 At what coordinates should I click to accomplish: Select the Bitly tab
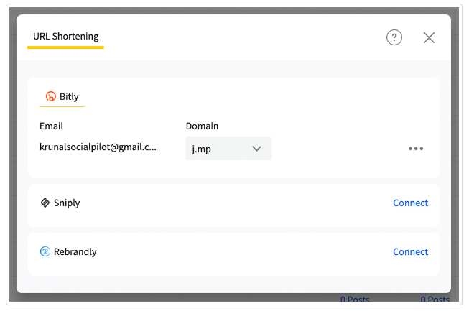[x=62, y=97]
